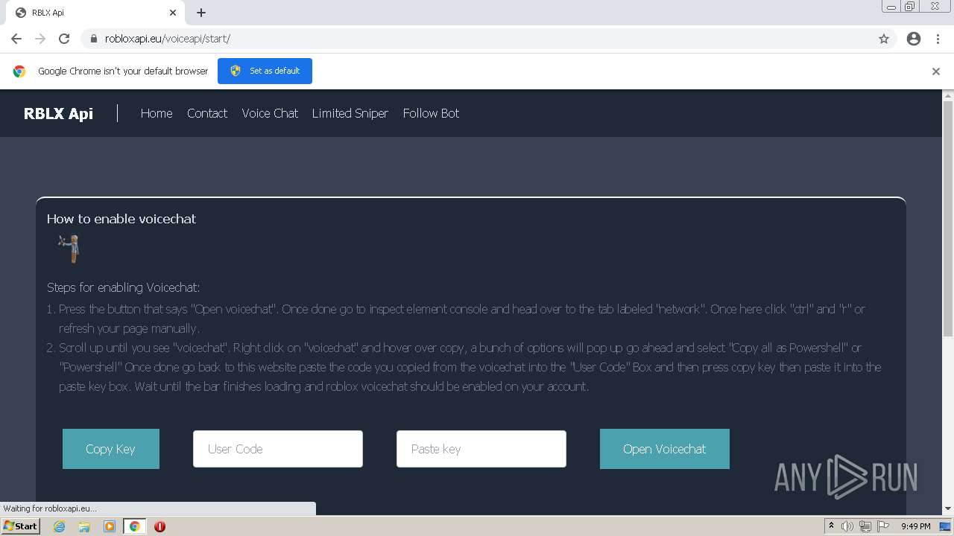Image resolution: width=954 pixels, height=536 pixels.
Task: Click the RBLX Api site logo
Action: pyautogui.click(x=58, y=113)
